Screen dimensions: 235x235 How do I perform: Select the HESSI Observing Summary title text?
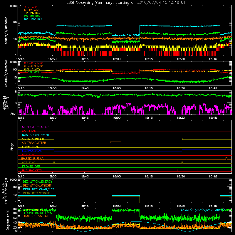coord(124,2)
